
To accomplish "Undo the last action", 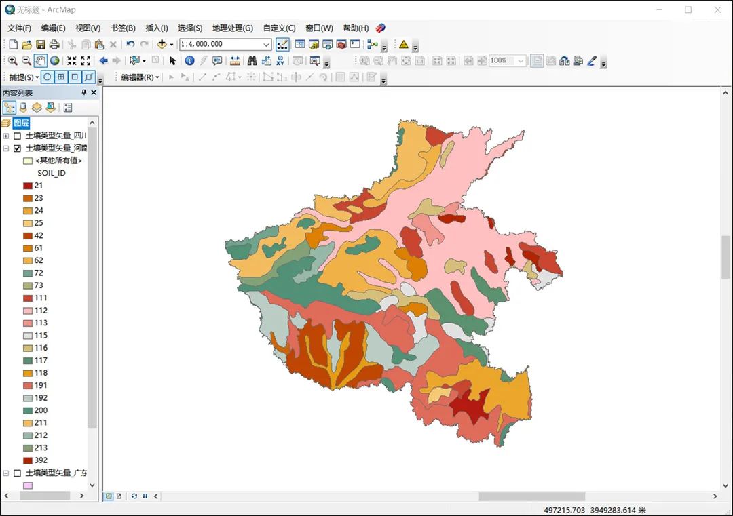I will click(130, 44).
